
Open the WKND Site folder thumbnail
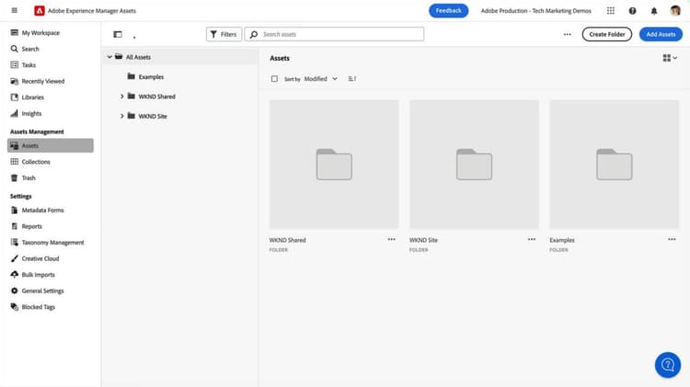tap(474, 165)
